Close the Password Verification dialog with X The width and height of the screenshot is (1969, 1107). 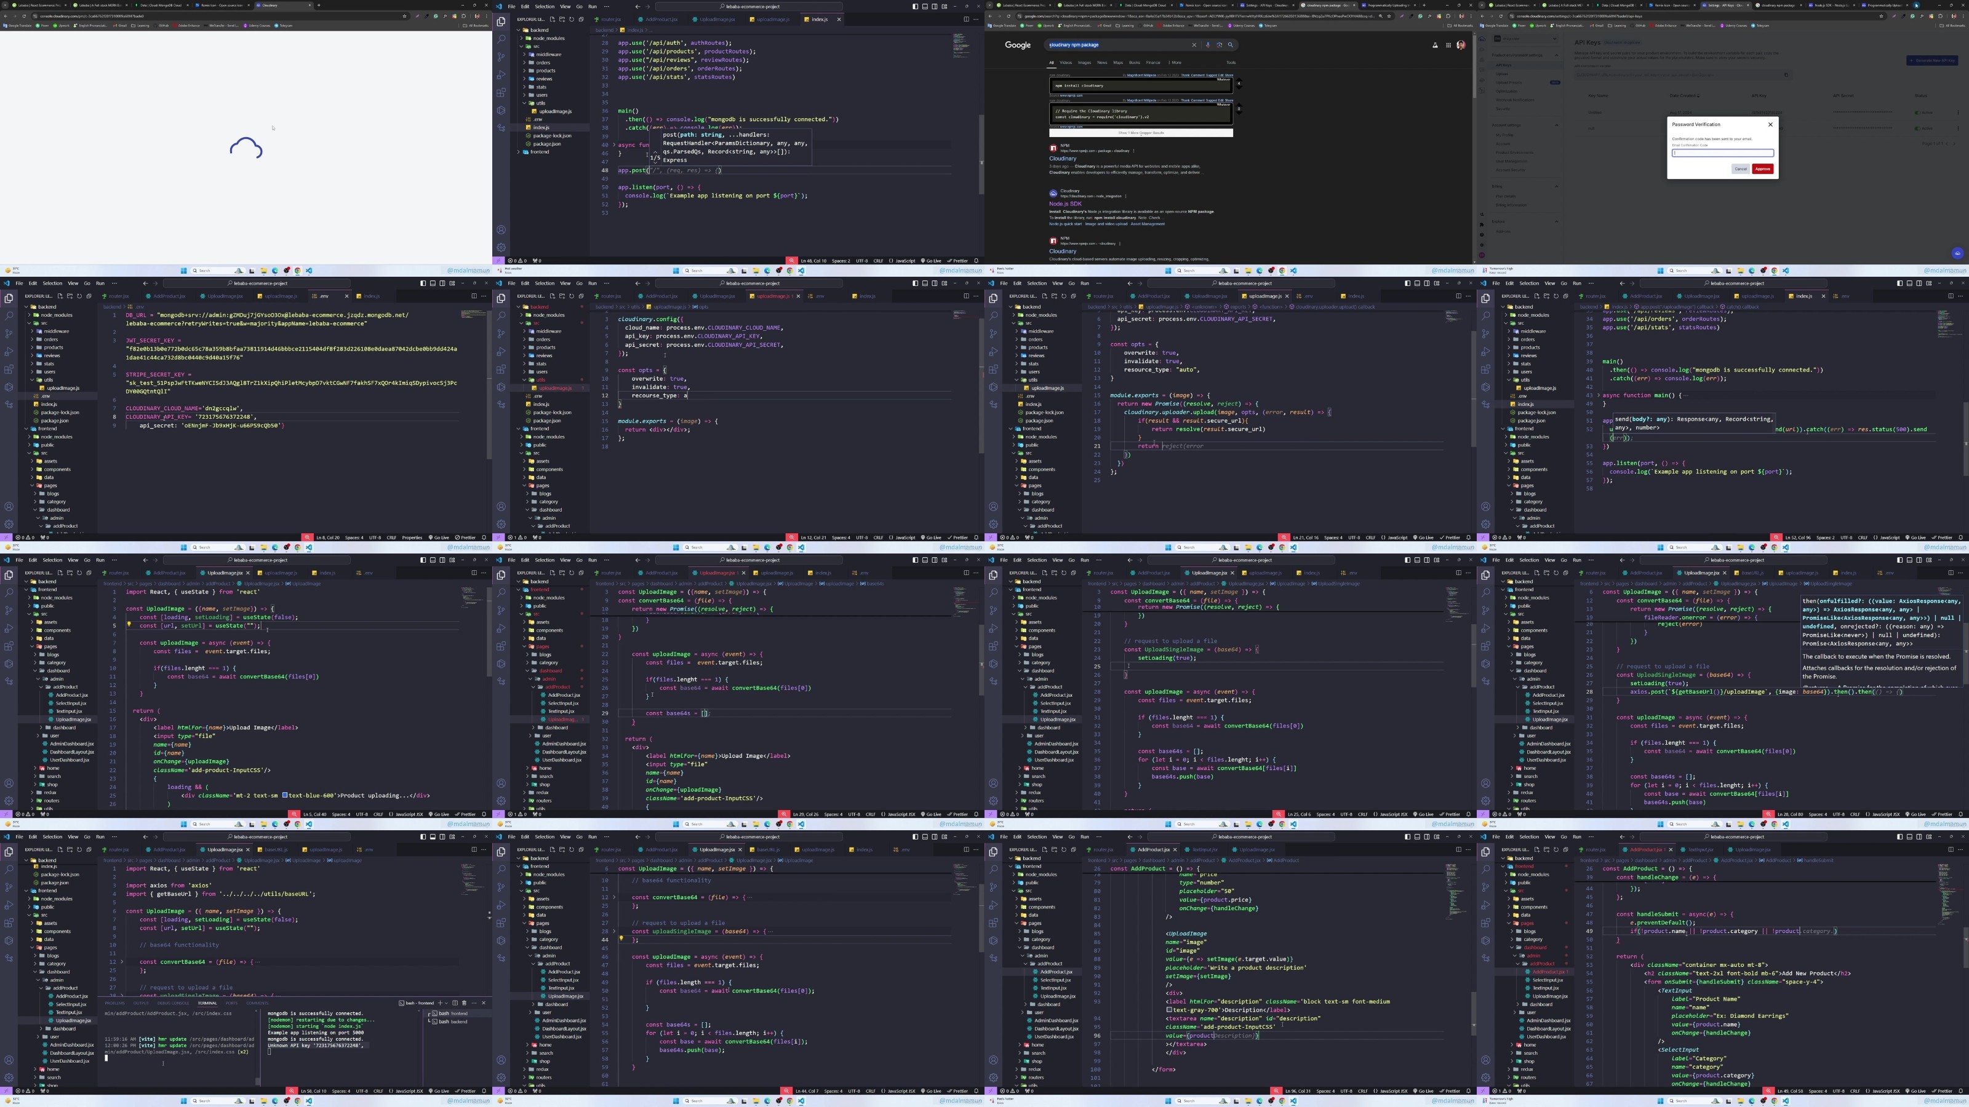[1770, 124]
